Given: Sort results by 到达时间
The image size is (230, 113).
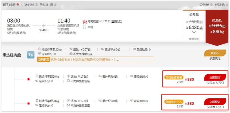Looking at the screenshot, I should click(x=48, y=5).
